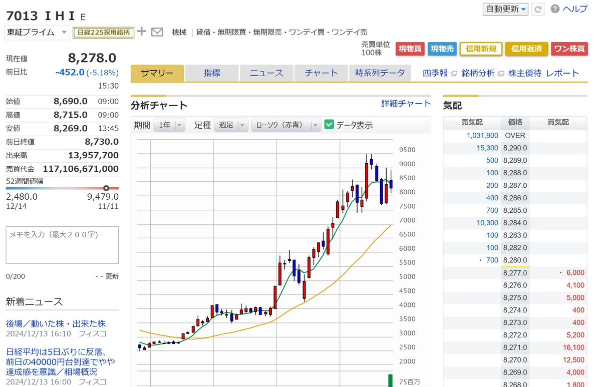Click the bid price 8,277.0 in the board
The image size is (601, 387).
tap(515, 273)
